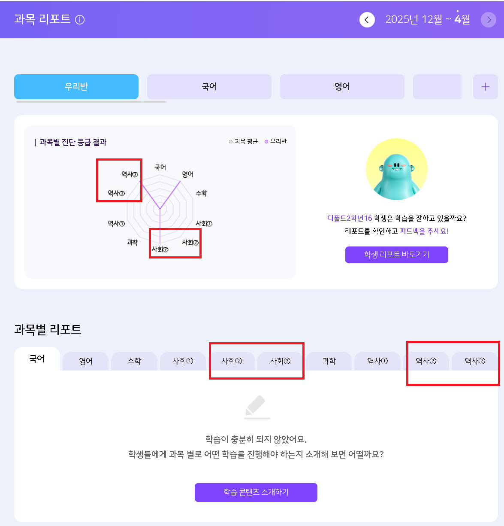Open the 사회① subject report tab
The height and width of the screenshot is (526, 504).
pos(183,361)
